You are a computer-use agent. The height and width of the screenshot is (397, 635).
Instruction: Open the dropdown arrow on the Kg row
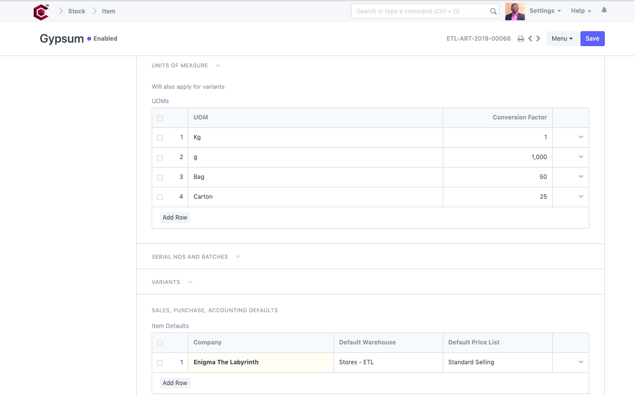[580, 137]
